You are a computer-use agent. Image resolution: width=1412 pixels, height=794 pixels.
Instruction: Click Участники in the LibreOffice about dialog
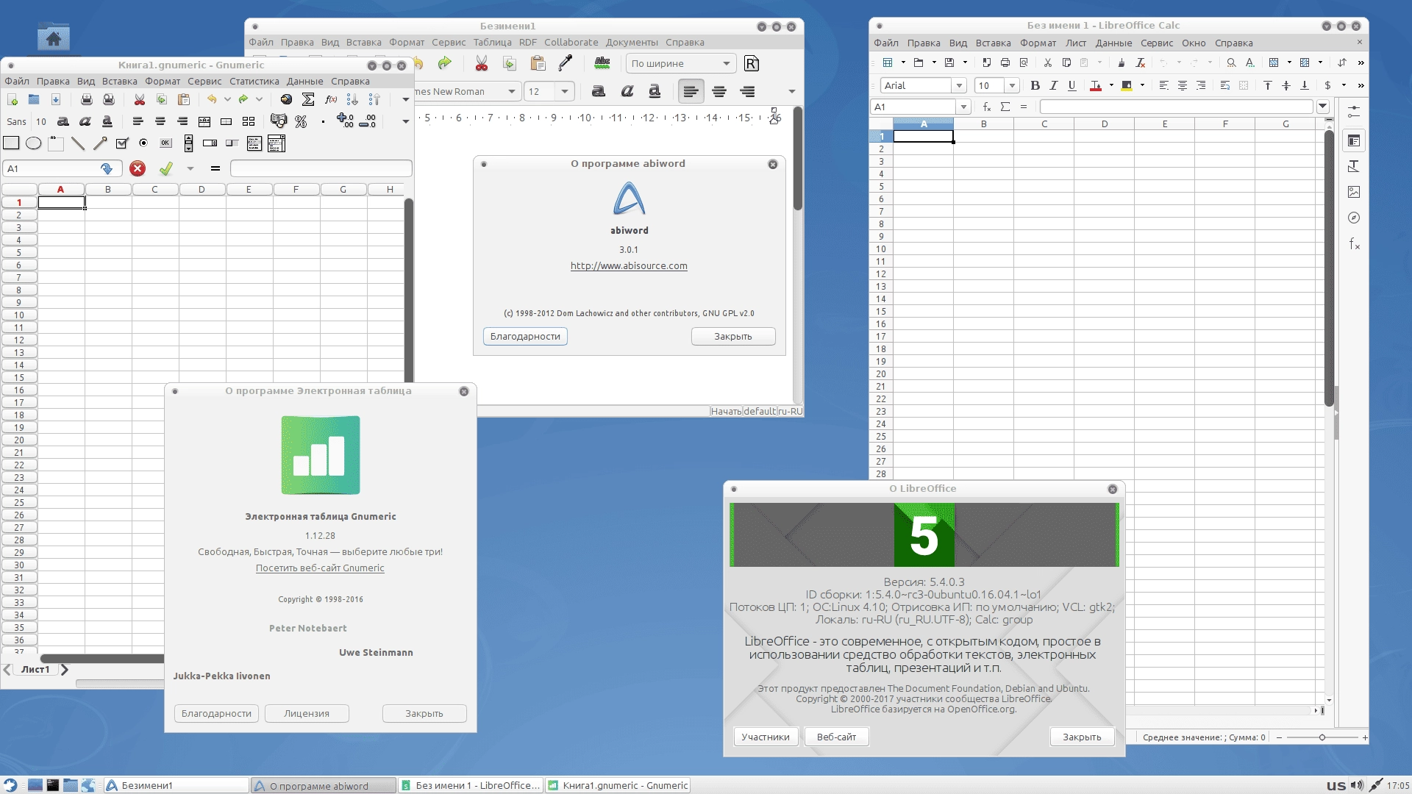coord(766,737)
